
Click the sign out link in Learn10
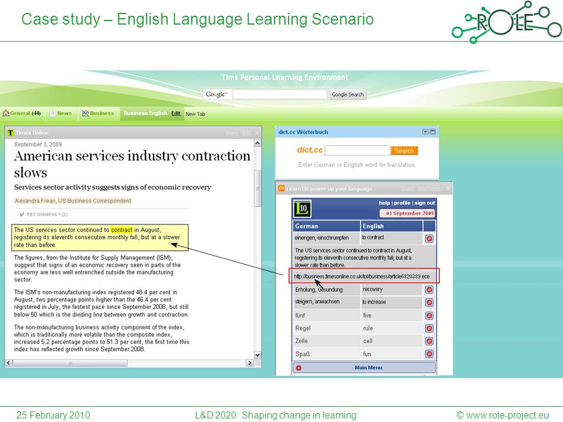click(425, 203)
